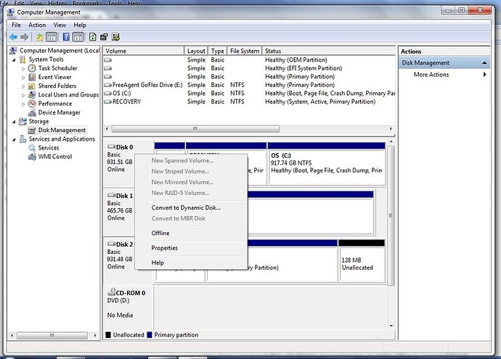Sort by the Status column header

pos(329,51)
